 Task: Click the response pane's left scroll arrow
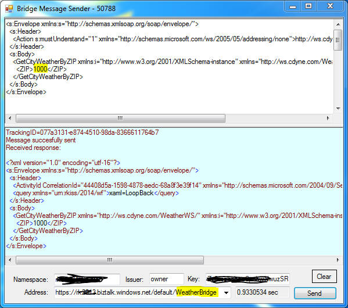10,260
